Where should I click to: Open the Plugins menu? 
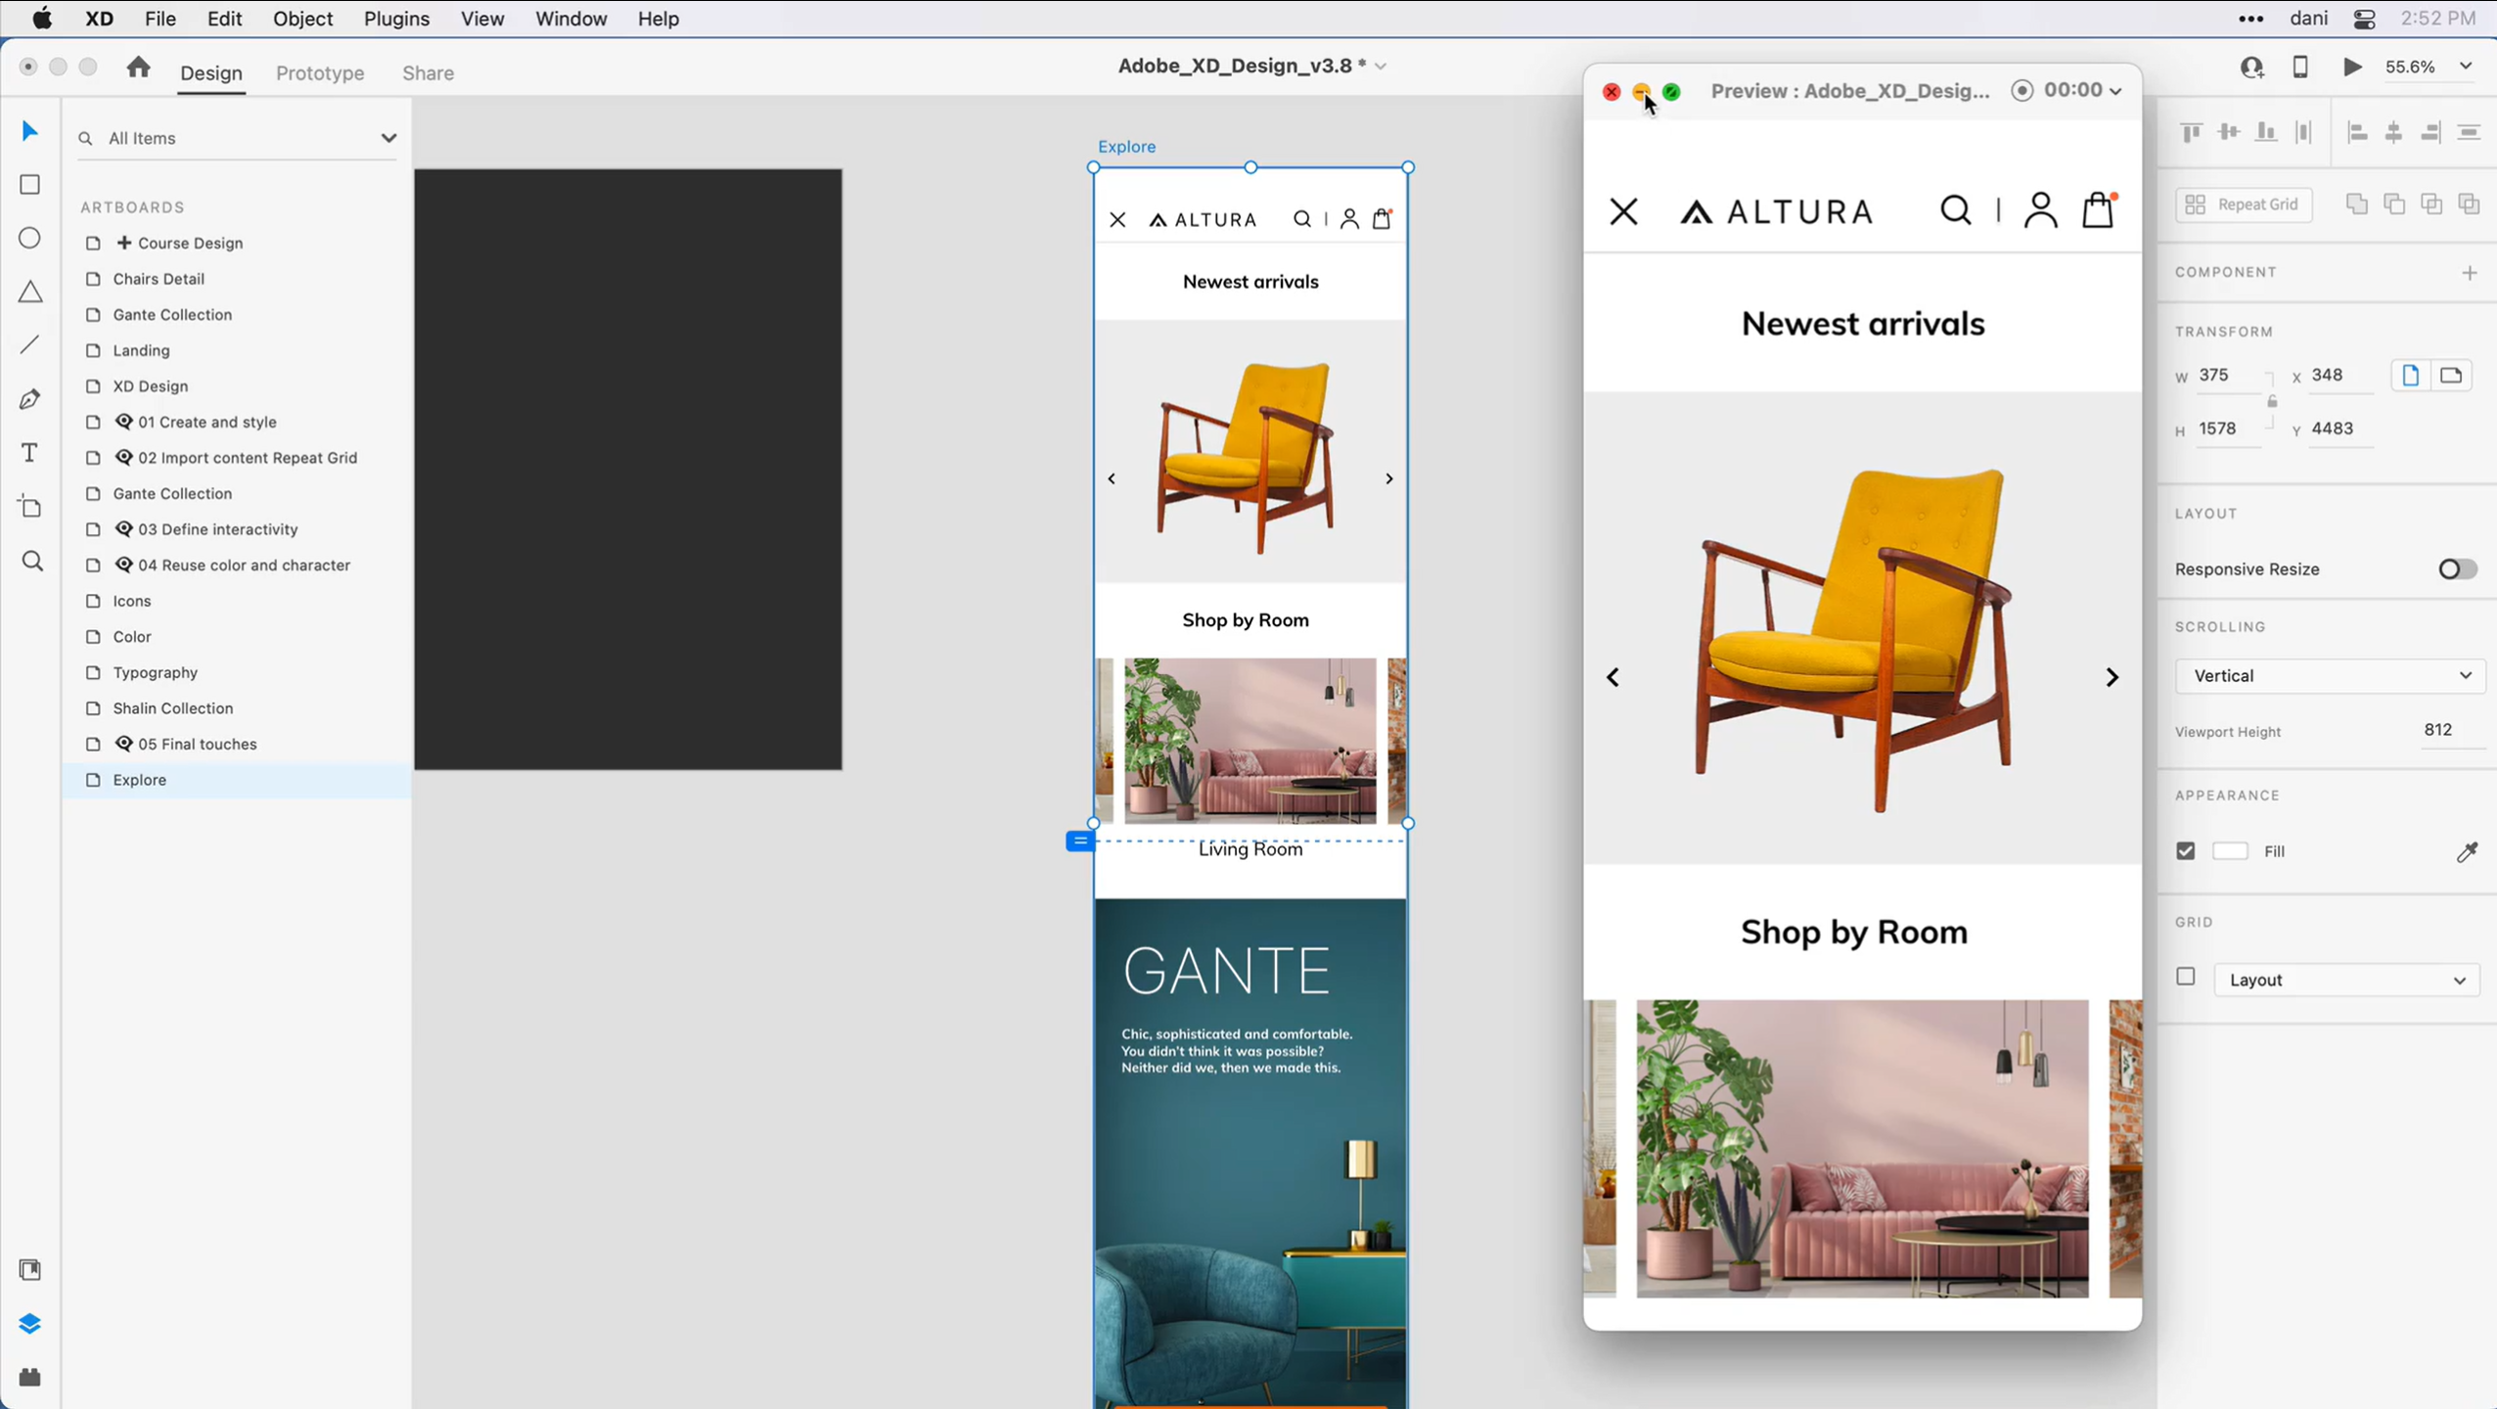tap(396, 19)
